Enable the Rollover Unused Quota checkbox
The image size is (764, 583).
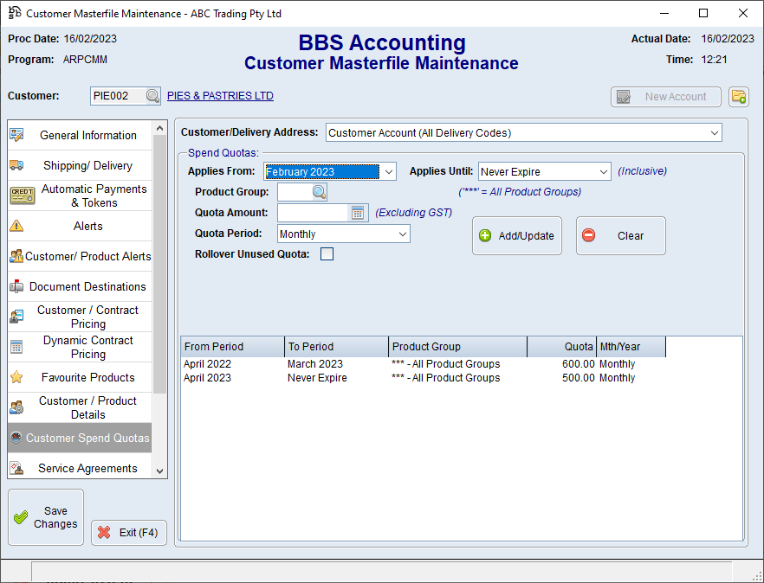pos(327,254)
